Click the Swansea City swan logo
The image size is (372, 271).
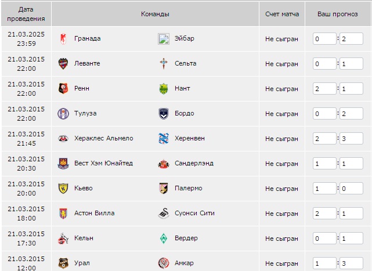click(164, 214)
